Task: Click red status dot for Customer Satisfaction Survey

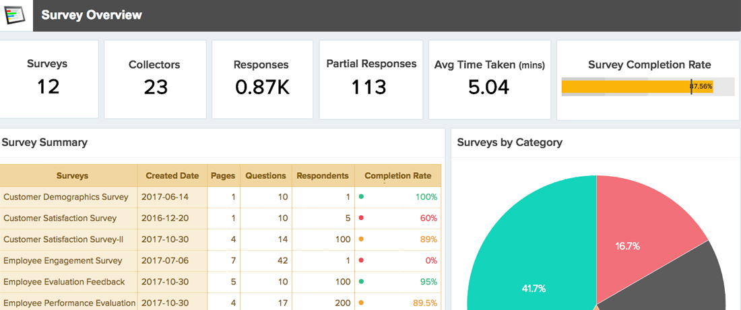Action: [361, 217]
